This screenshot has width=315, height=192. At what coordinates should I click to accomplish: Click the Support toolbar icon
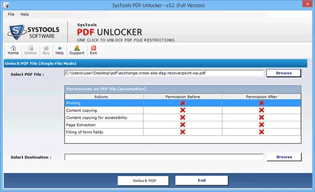[77, 50]
